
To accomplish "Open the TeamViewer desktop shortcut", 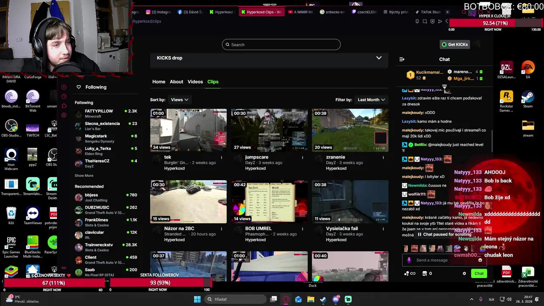I will pos(32,216).
